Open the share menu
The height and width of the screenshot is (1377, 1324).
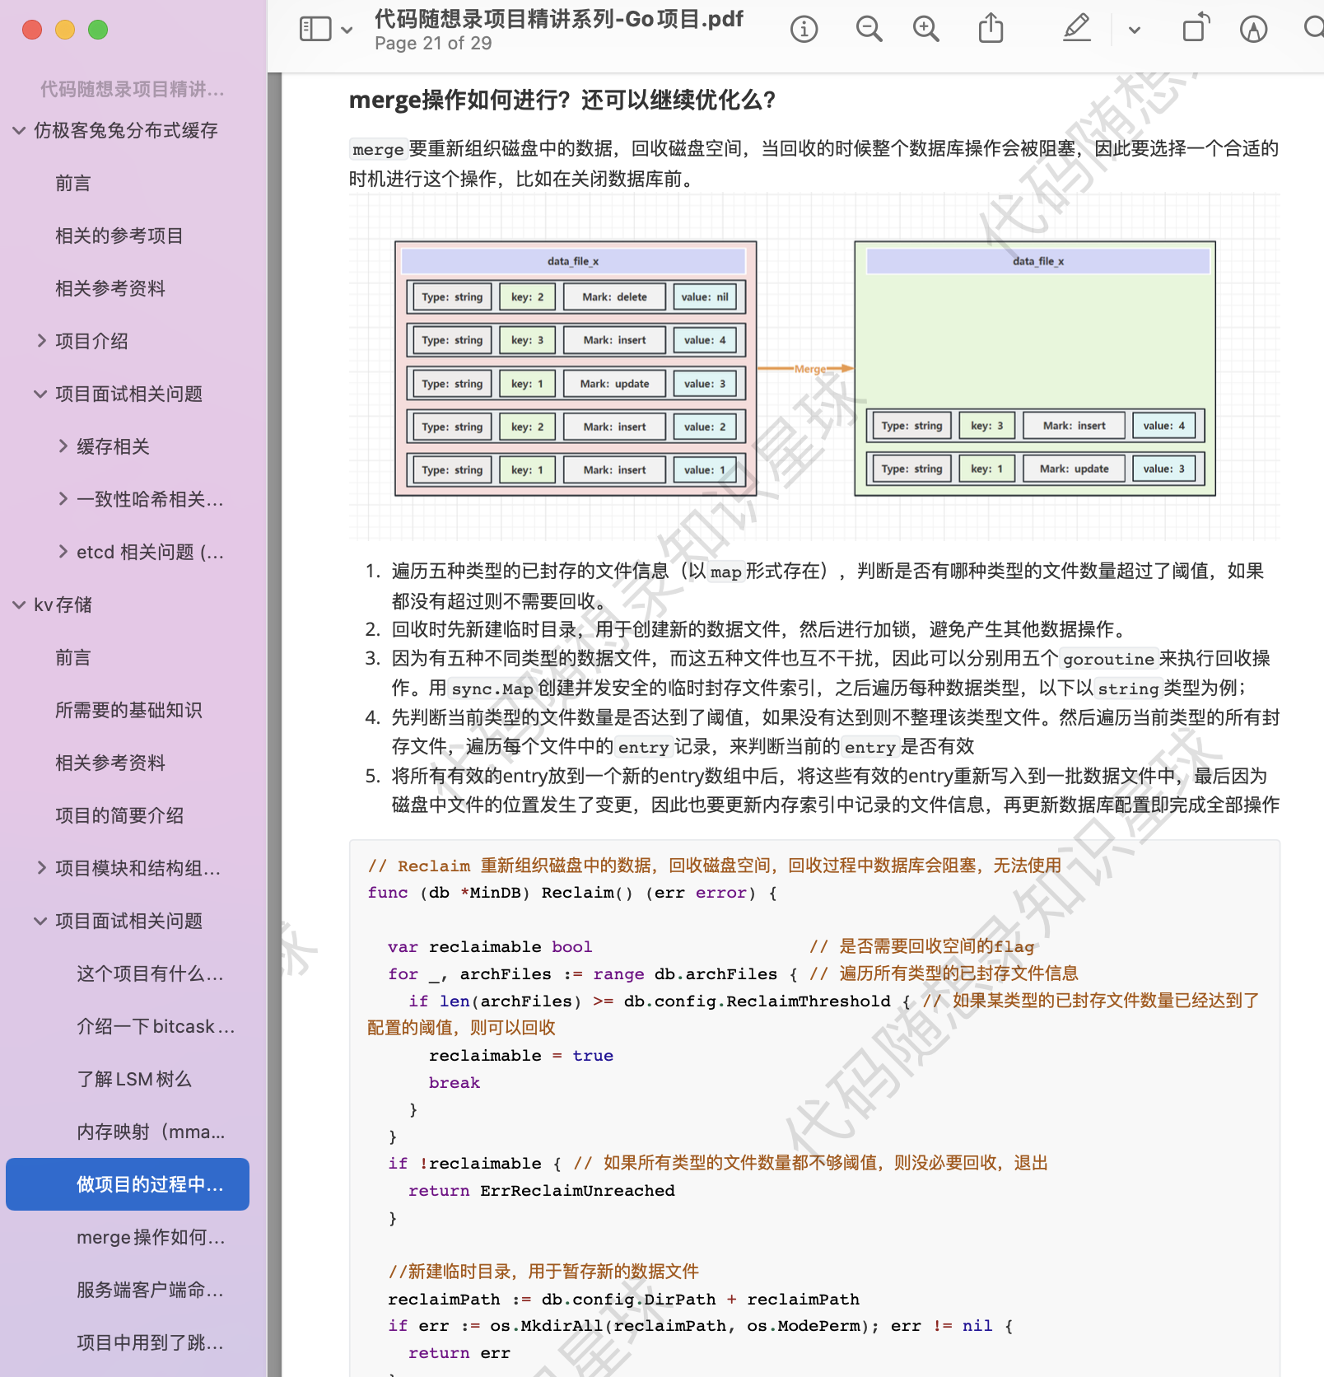[991, 28]
